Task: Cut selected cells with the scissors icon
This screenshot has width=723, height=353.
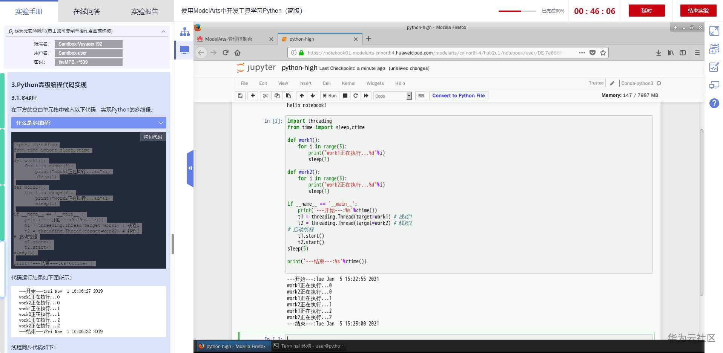Action: 266,96
